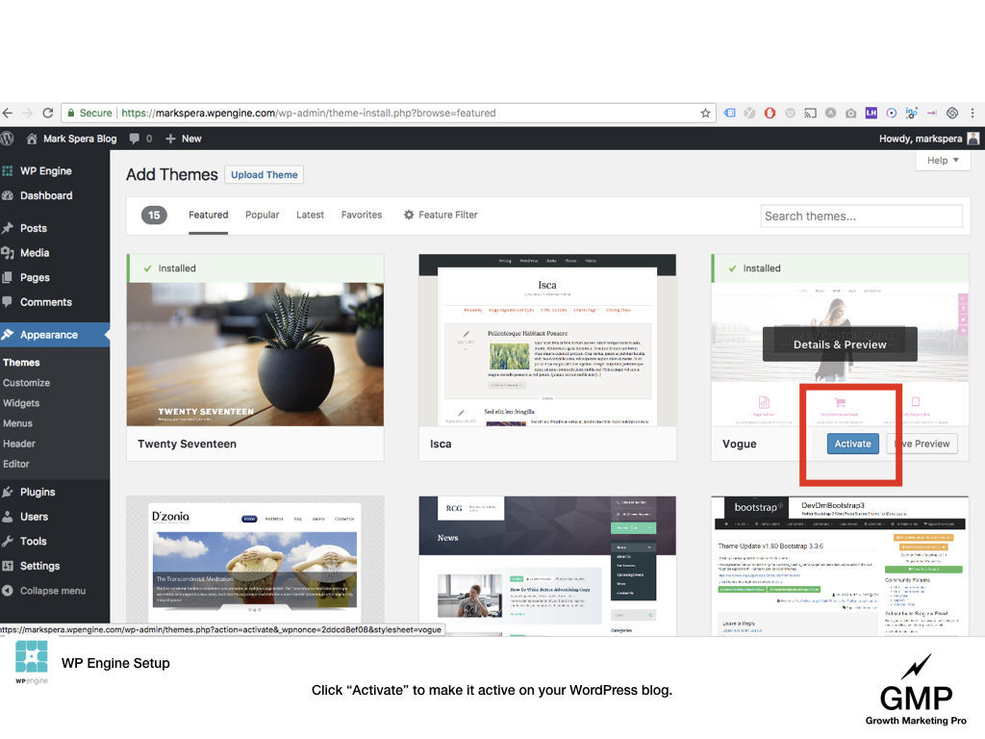985x739 pixels.
Task: Click the red Opera-style extension icon
Action: coord(770,114)
